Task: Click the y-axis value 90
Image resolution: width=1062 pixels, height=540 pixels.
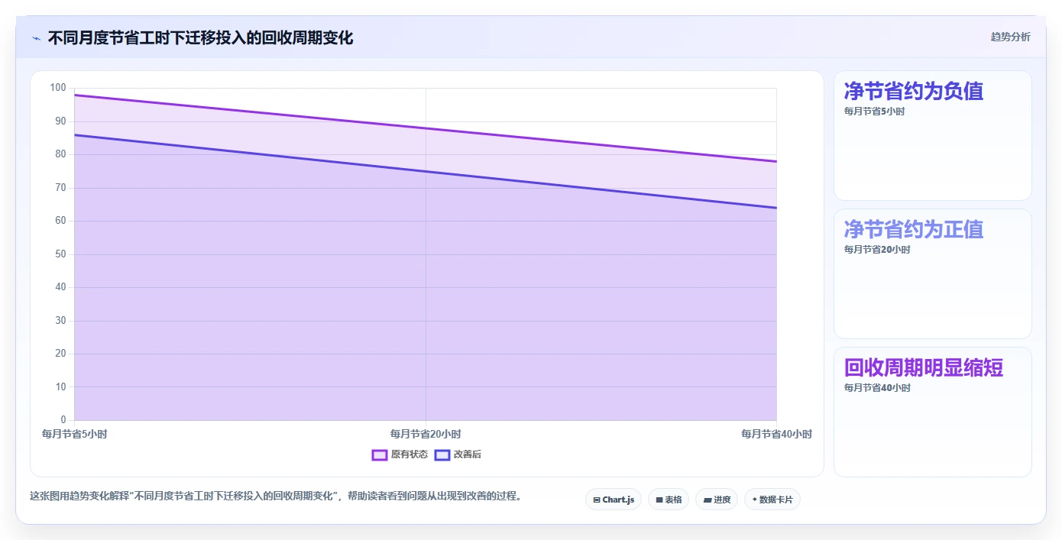Action: tap(61, 121)
